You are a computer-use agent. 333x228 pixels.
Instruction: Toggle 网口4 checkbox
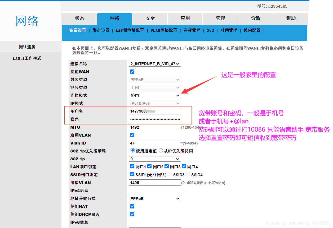(184, 166)
